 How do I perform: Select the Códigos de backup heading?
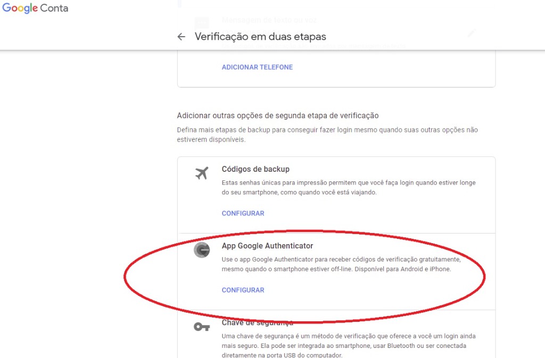(255, 169)
